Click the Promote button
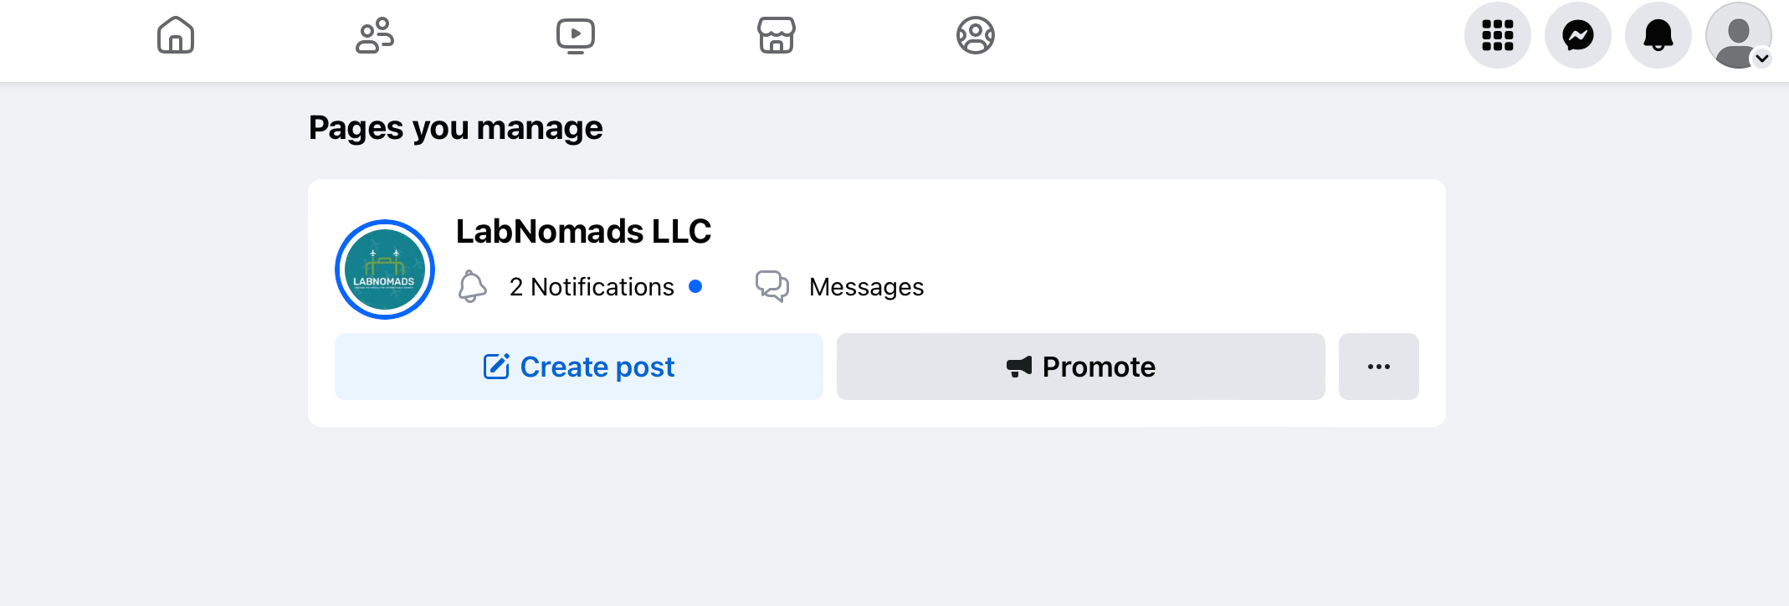Viewport: 1789px width, 606px height. (x=1081, y=367)
